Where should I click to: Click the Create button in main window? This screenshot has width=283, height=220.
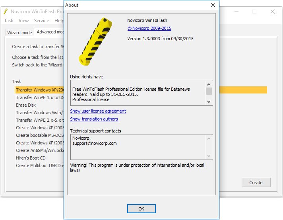pos(256,183)
